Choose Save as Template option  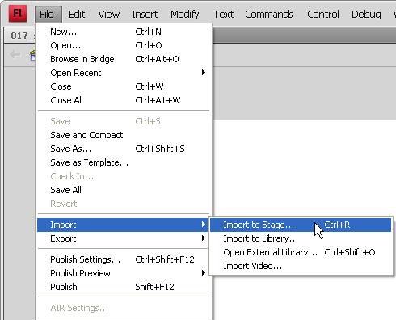point(124,162)
